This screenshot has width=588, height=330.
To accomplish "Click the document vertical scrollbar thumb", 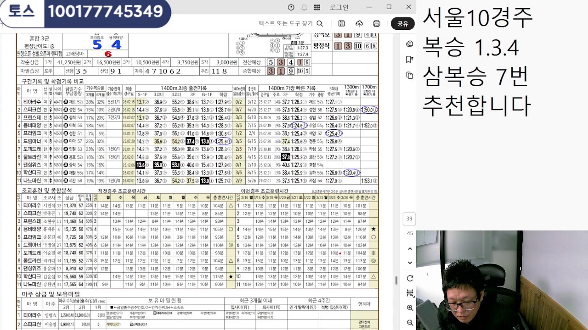I will click(396, 280).
